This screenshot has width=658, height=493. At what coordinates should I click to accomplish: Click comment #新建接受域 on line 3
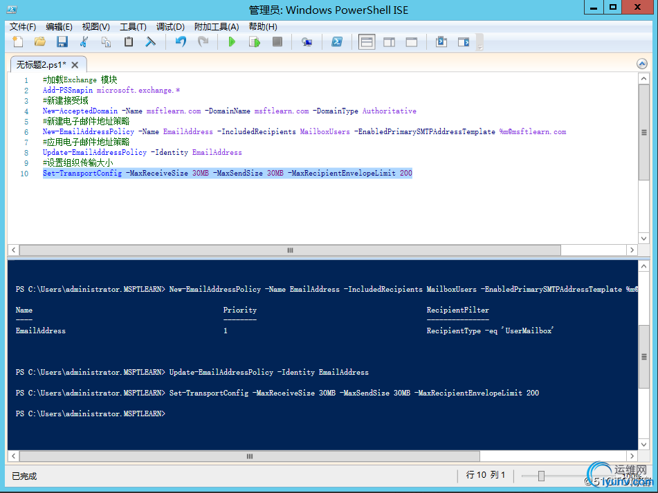click(x=66, y=100)
